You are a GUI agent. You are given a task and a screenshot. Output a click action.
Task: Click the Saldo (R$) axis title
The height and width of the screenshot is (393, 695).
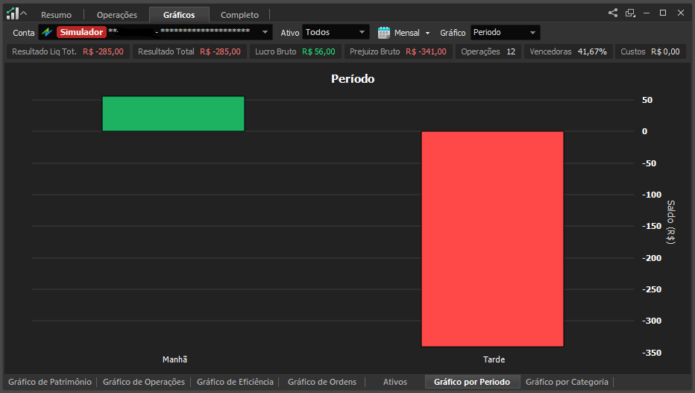pyautogui.click(x=670, y=222)
